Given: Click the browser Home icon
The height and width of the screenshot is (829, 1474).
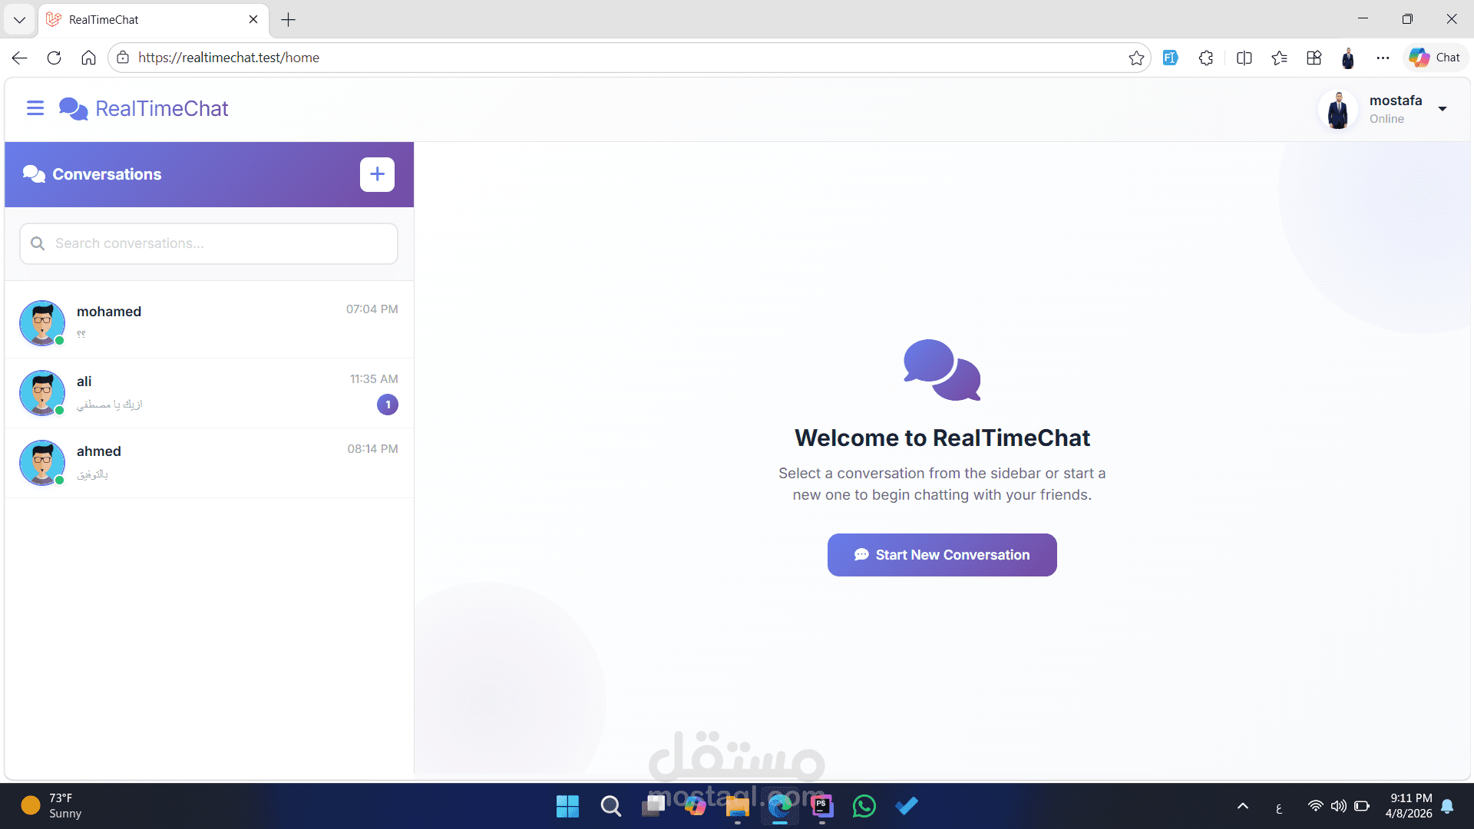Looking at the screenshot, I should tap(88, 58).
